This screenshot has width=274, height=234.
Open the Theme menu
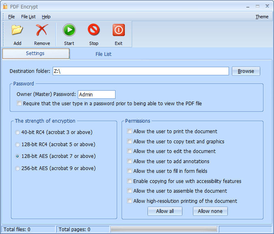click(x=262, y=17)
